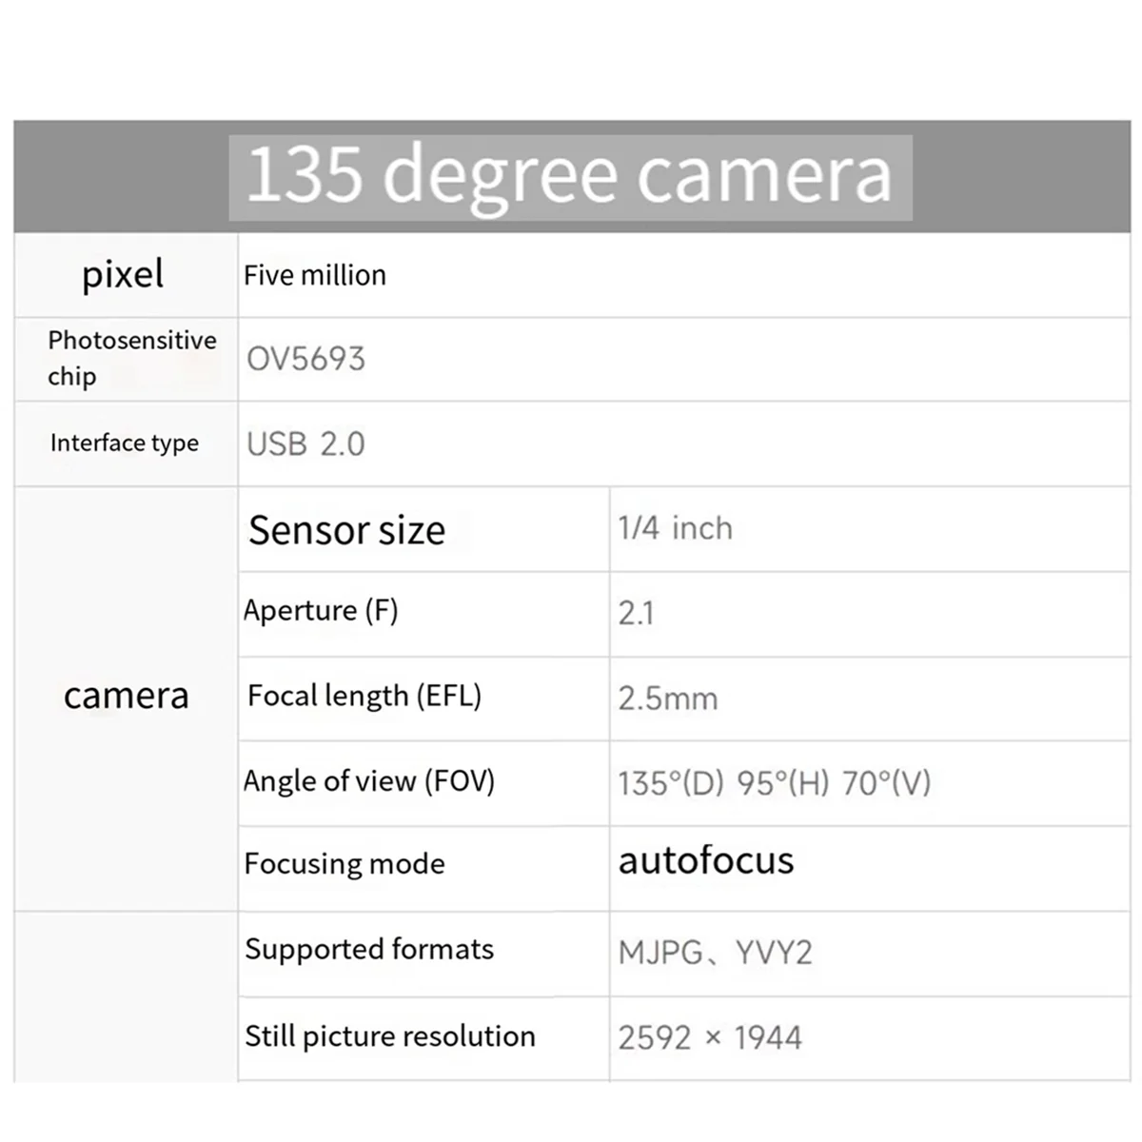The width and height of the screenshot is (1142, 1142).
Task: Click the "USB 2.0" interface value
Action: pos(305,444)
